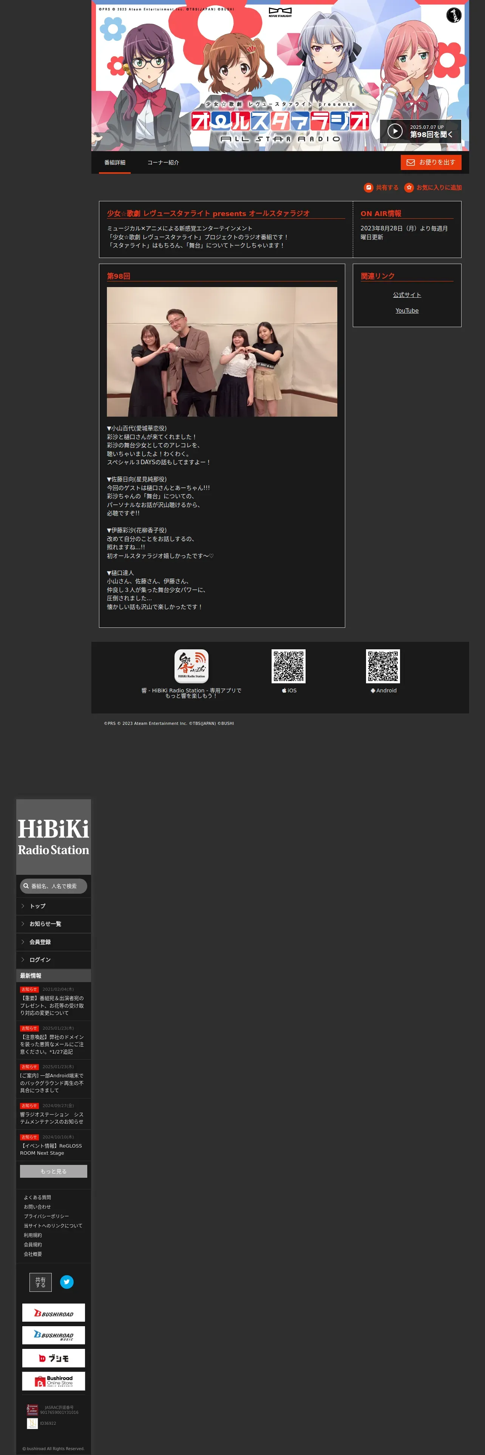
Task: Expand the お知らせ一覧 chevron in sidebar
Action: click(23, 924)
